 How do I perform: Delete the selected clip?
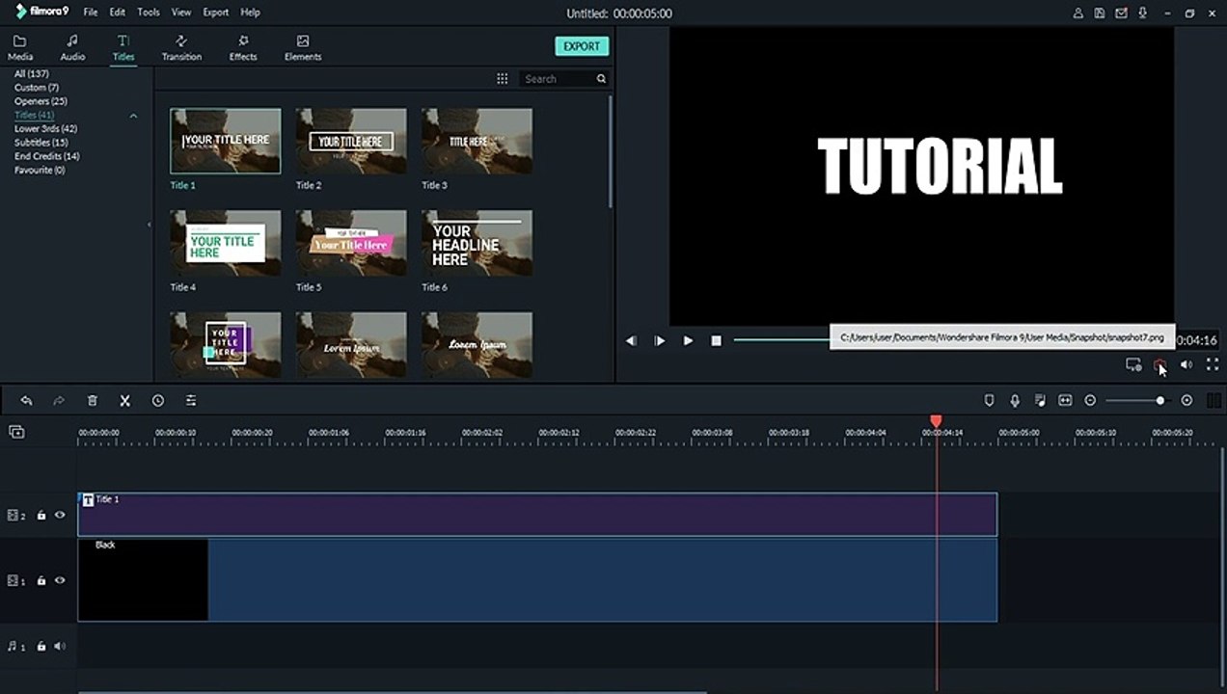tap(92, 400)
